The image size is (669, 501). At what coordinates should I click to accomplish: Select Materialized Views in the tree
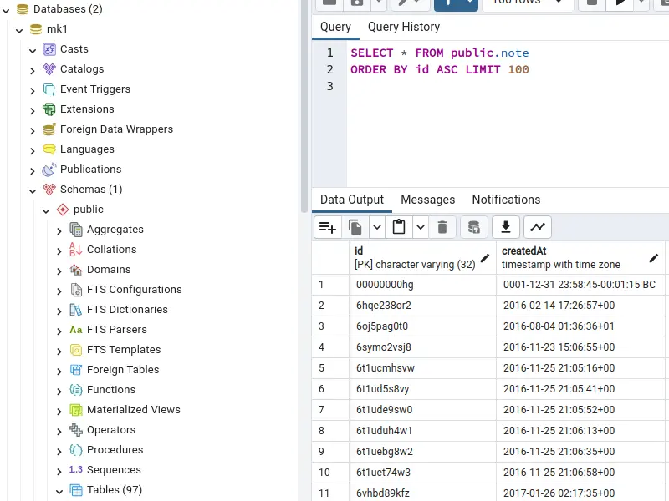tap(133, 410)
